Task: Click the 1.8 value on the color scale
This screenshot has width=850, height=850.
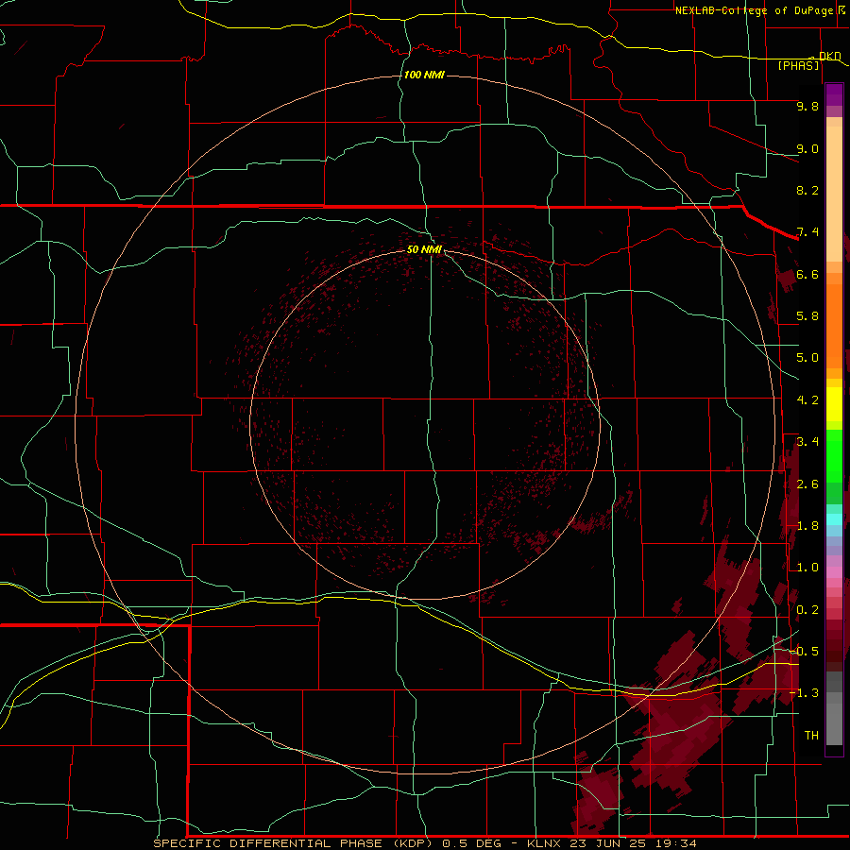Action: pos(807,526)
